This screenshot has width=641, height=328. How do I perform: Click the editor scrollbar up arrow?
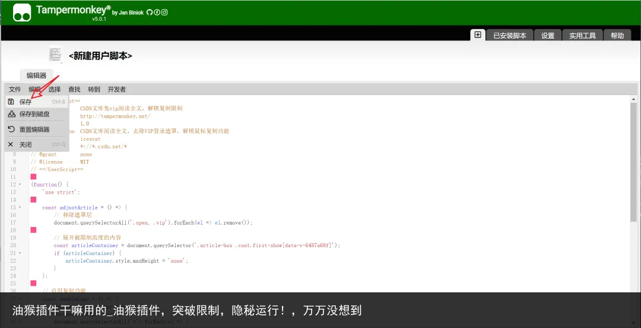[x=634, y=99]
